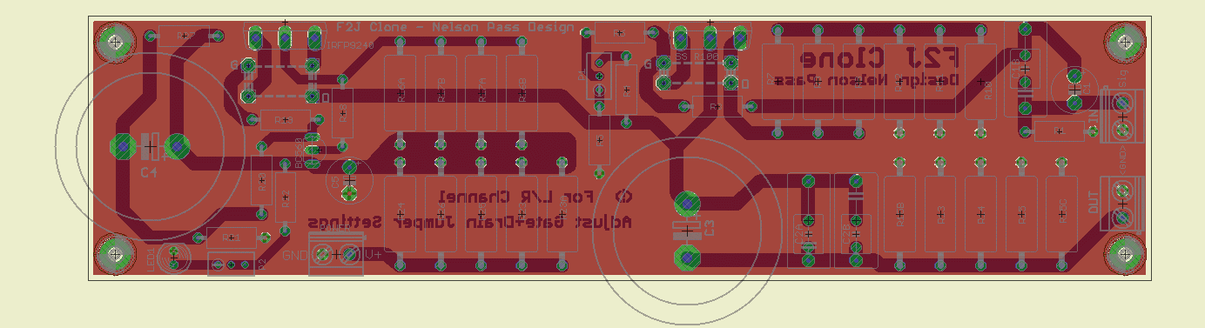Select the C3 capacitor label
The width and height of the screenshot is (1205, 328).
[710, 228]
